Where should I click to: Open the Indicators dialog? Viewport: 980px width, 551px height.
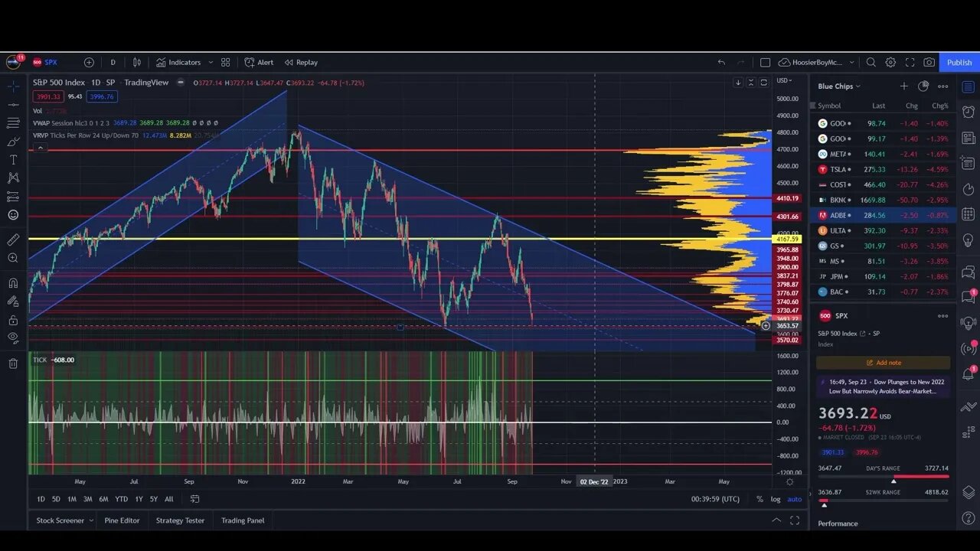(178, 62)
